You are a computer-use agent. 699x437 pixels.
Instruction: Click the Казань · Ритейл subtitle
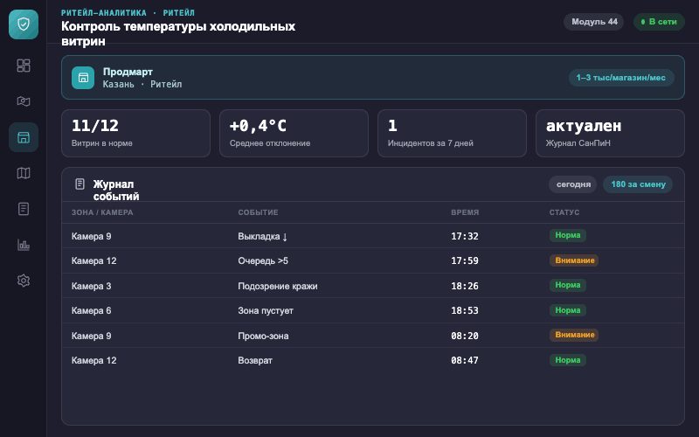click(142, 84)
